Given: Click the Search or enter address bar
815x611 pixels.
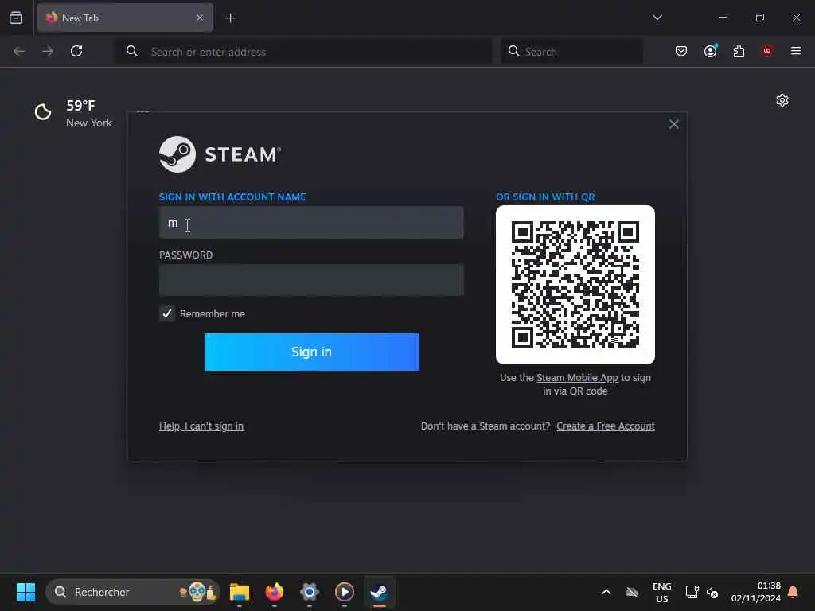Looking at the screenshot, I should [x=303, y=52].
